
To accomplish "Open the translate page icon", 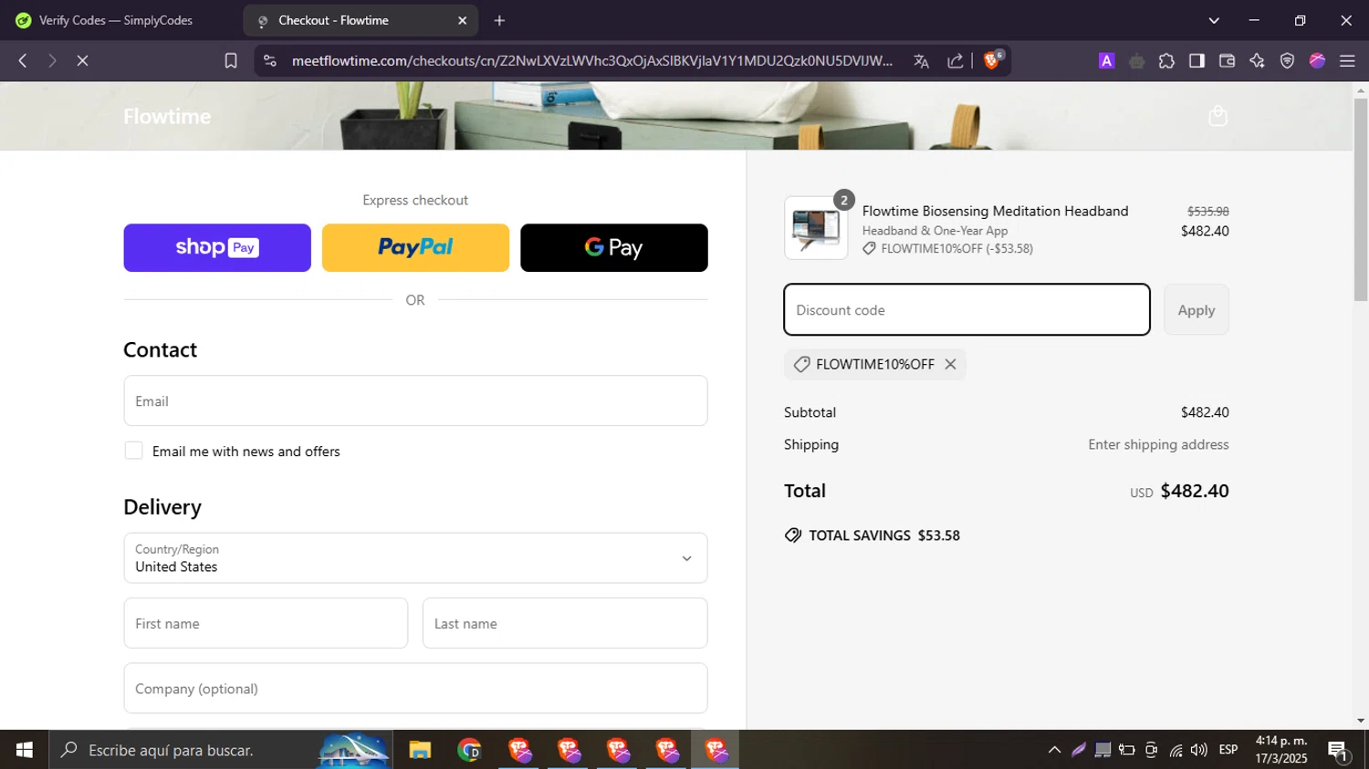I will 922,61.
